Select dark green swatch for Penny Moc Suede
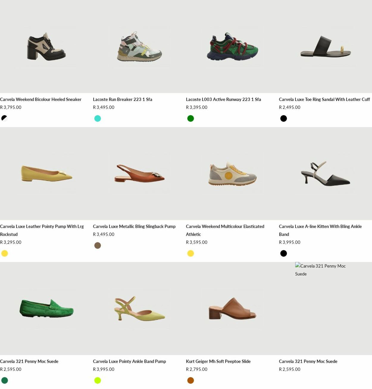The width and height of the screenshot is (372, 389). click(x=4, y=380)
